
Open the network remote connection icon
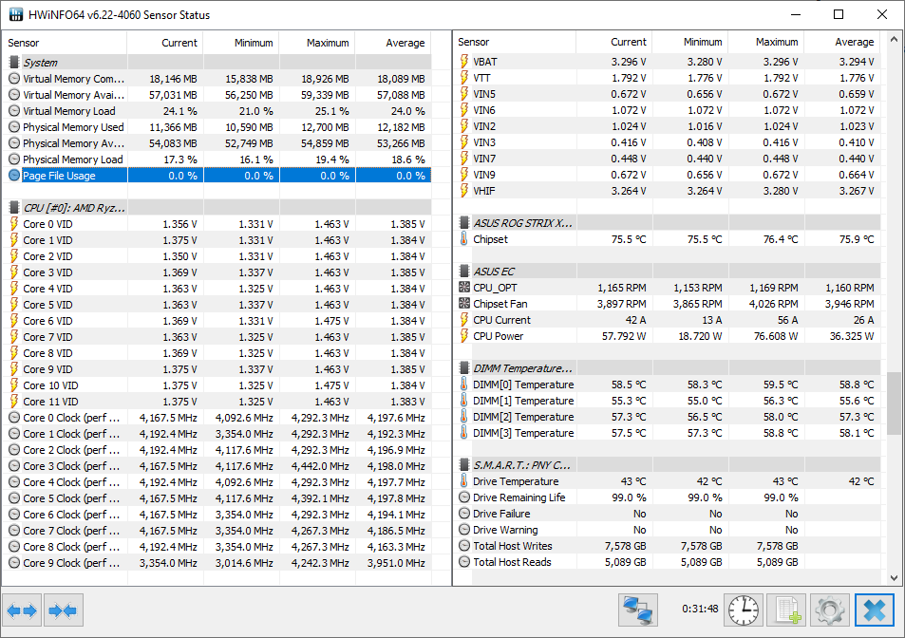click(638, 610)
